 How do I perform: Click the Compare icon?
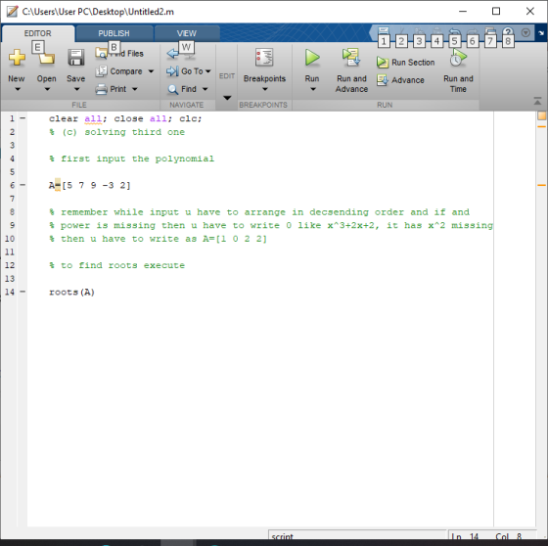102,71
